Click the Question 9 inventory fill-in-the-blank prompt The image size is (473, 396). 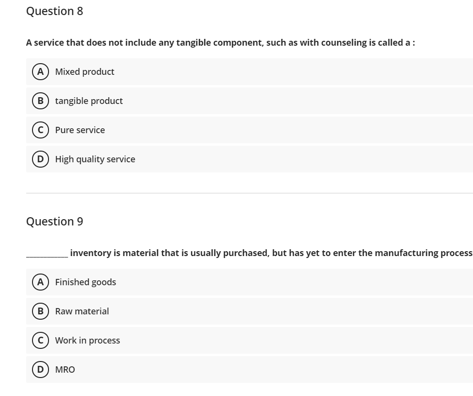point(249,252)
